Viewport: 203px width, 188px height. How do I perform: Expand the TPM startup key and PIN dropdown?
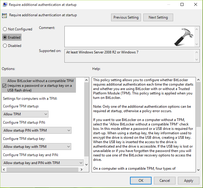[x=43, y=163]
